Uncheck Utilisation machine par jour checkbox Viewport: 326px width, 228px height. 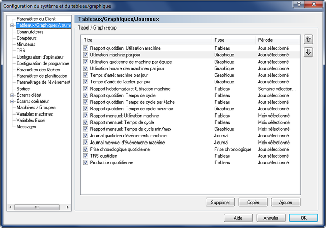coord(85,55)
